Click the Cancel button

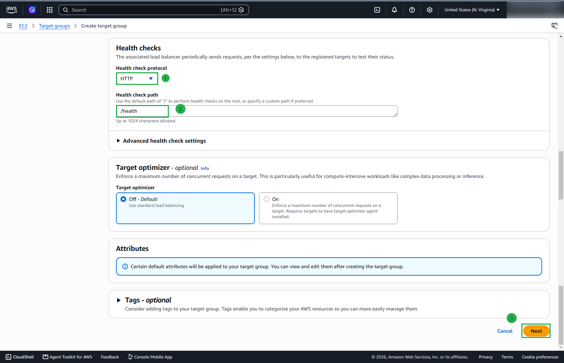pyautogui.click(x=505, y=331)
